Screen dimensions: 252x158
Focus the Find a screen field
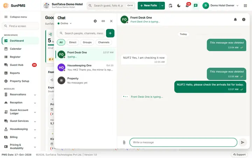(20, 26)
